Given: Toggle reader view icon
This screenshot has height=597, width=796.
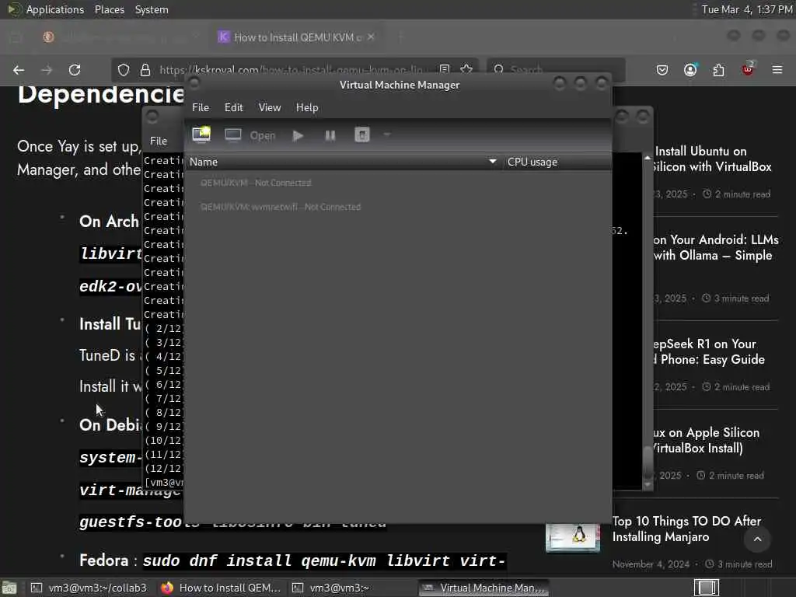Looking at the screenshot, I should 445,69.
